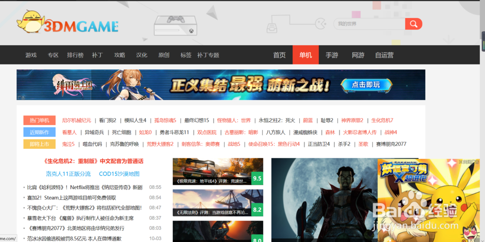Open the 汉化 nav item

coord(142,55)
